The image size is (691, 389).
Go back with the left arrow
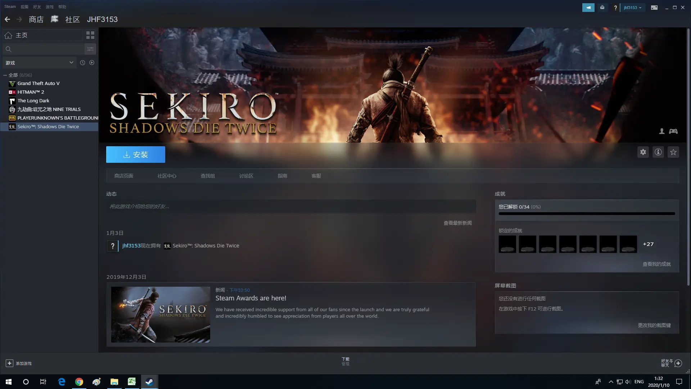click(x=7, y=19)
